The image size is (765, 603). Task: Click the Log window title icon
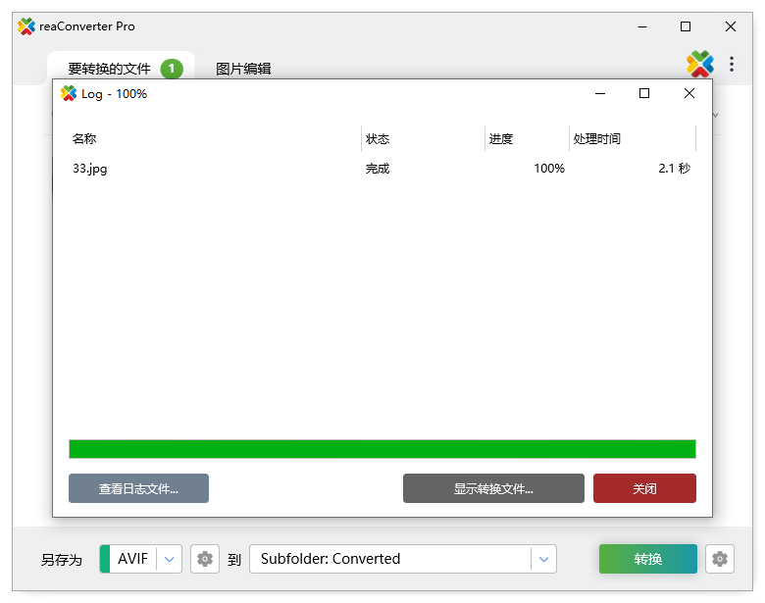tap(69, 93)
